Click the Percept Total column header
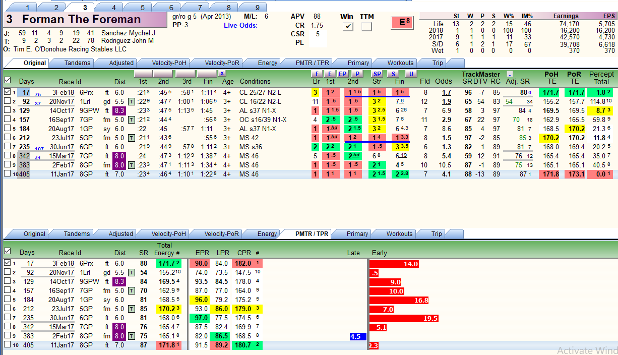 [x=601, y=78]
